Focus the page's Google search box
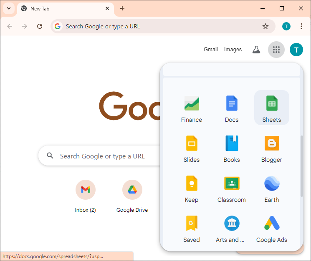 tap(99, 156)
